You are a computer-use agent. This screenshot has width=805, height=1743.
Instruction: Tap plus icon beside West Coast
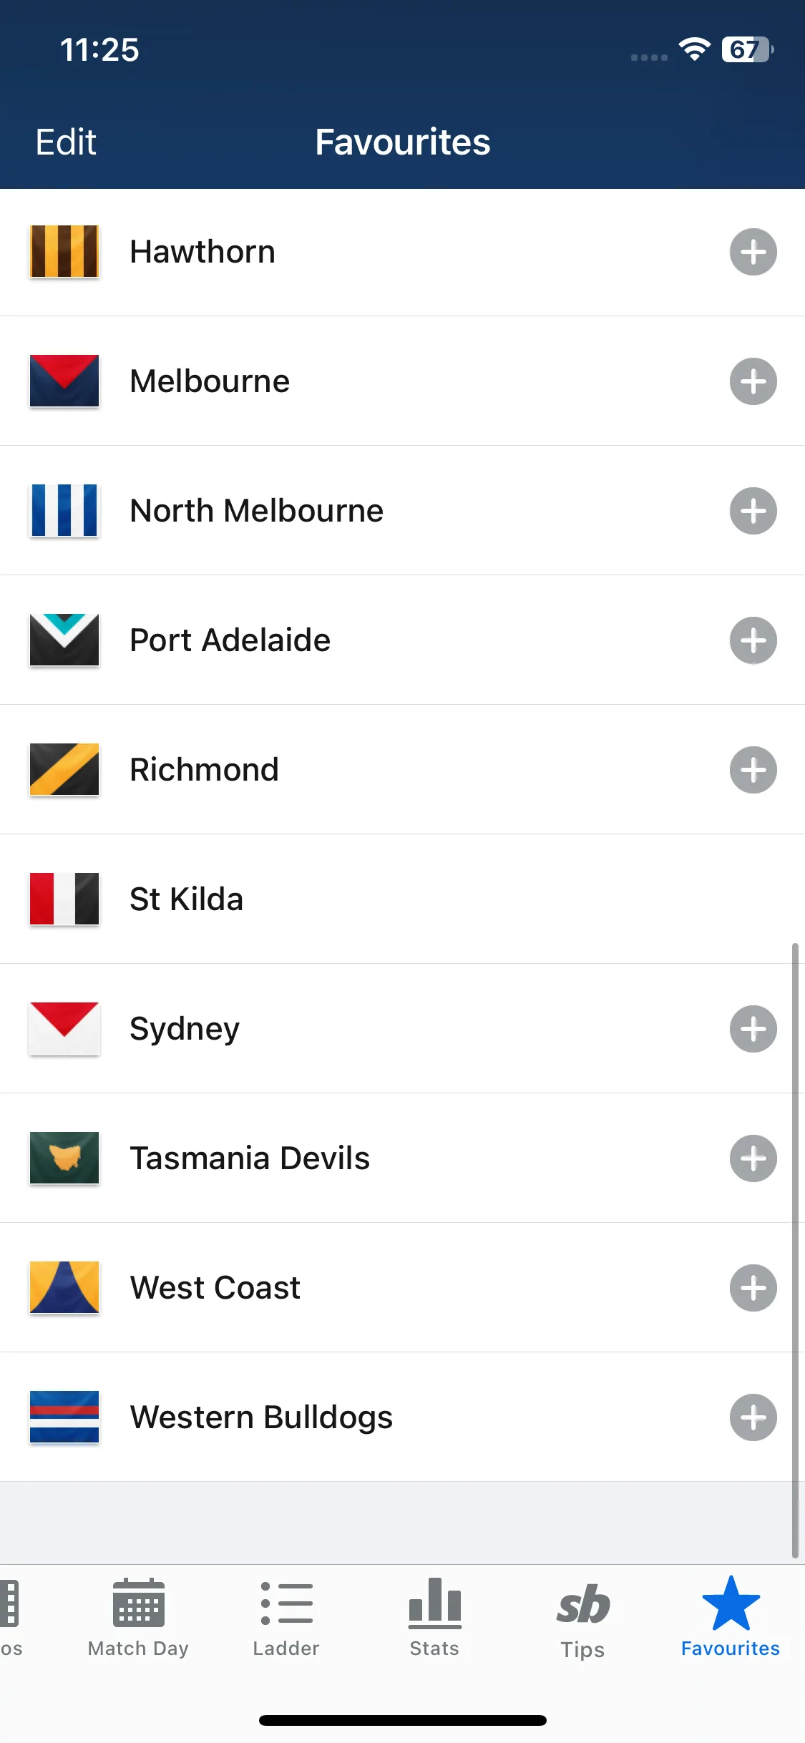753,1288
